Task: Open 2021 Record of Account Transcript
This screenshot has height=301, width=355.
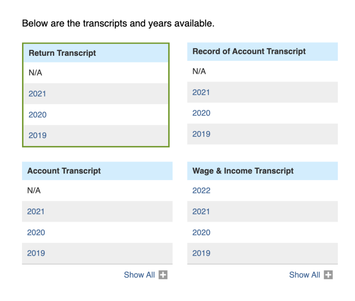Action: [x=201, y=92]
